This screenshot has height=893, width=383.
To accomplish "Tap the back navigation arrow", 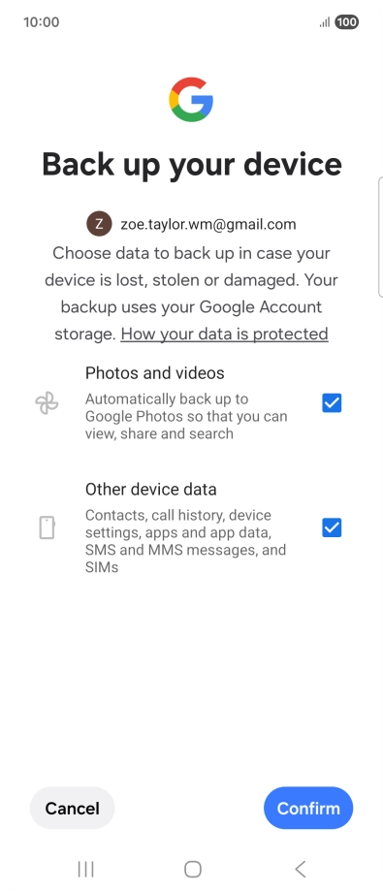I will click(x=301, y=869).
